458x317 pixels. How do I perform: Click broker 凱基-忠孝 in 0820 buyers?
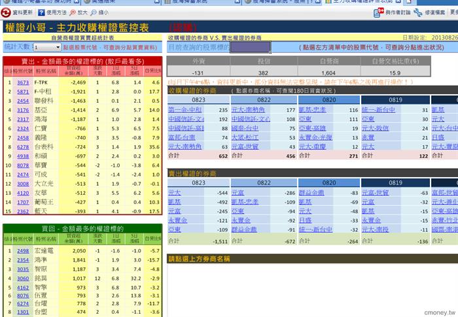tap(312, 110)
